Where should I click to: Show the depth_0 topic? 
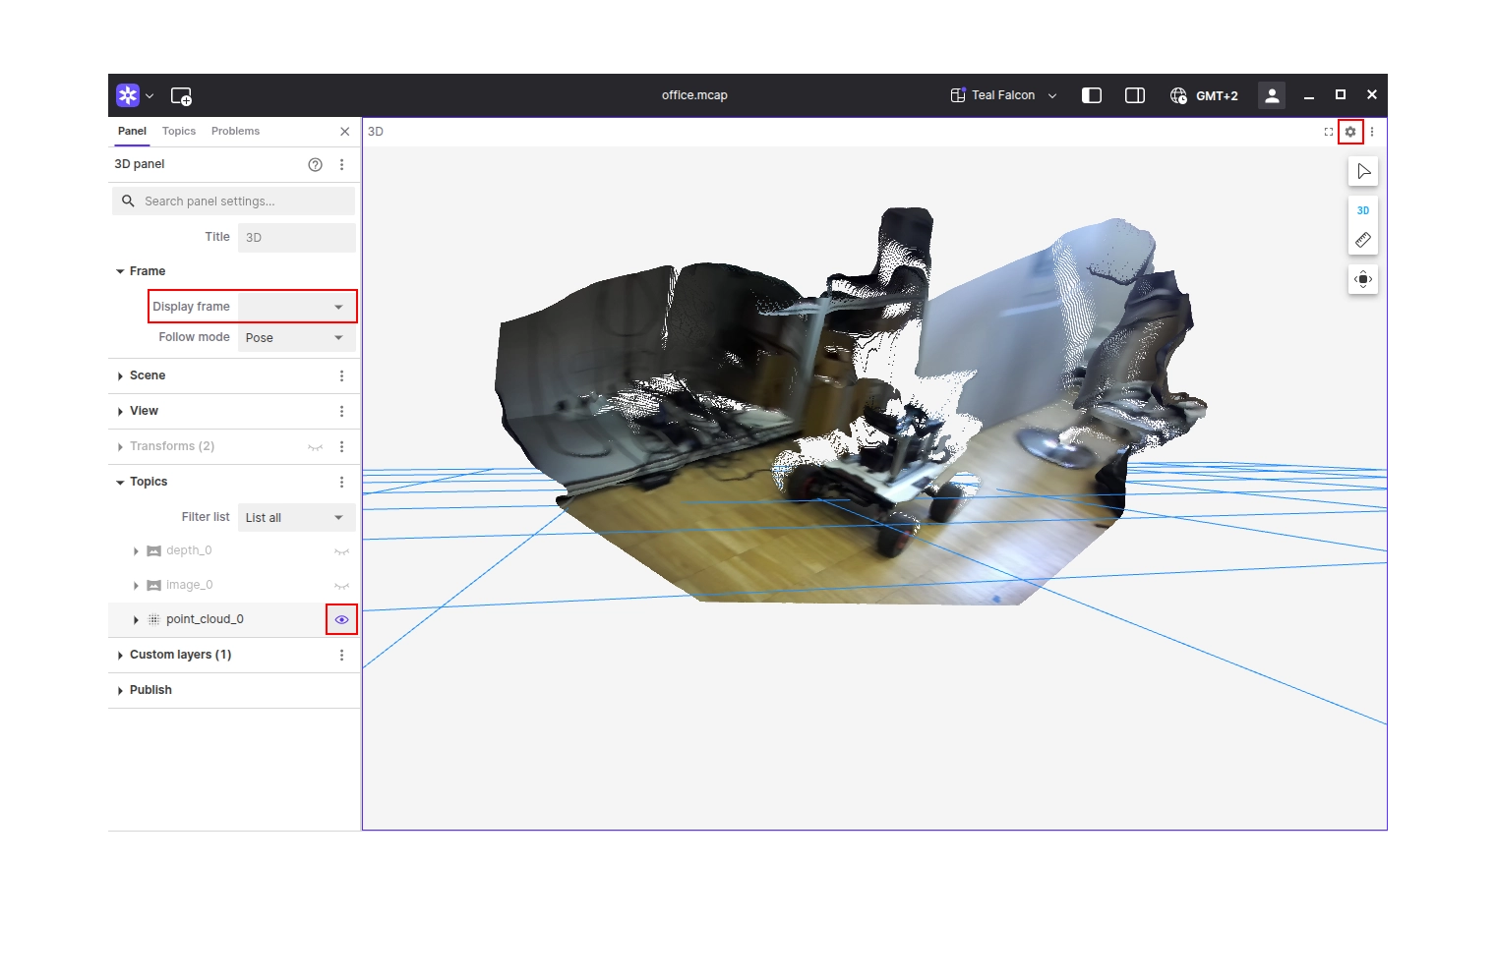(341, 550)
